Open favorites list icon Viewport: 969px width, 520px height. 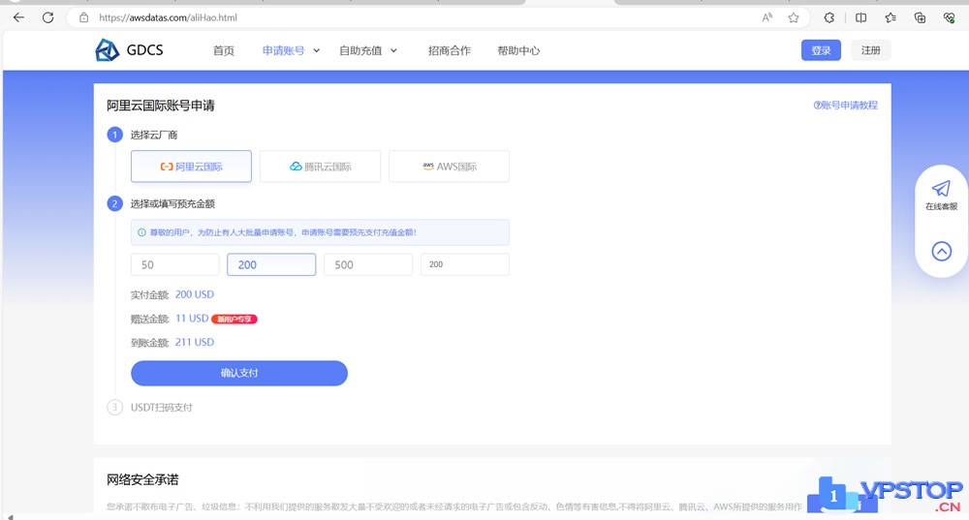pyautogui.click(x=891, y=17)
